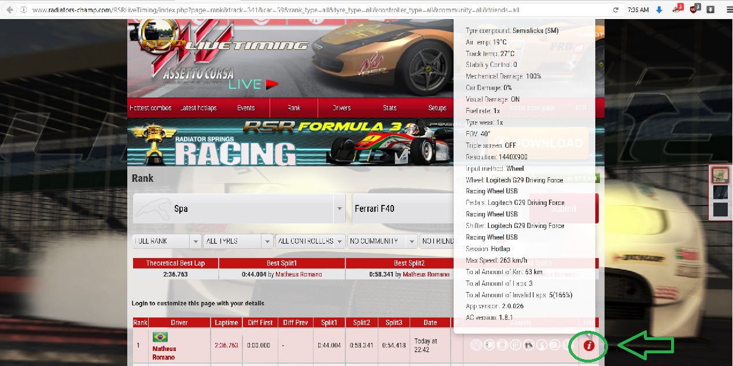Click the first steering assist icon in Assists
The image size is (733, 366).
coord(476,345)
